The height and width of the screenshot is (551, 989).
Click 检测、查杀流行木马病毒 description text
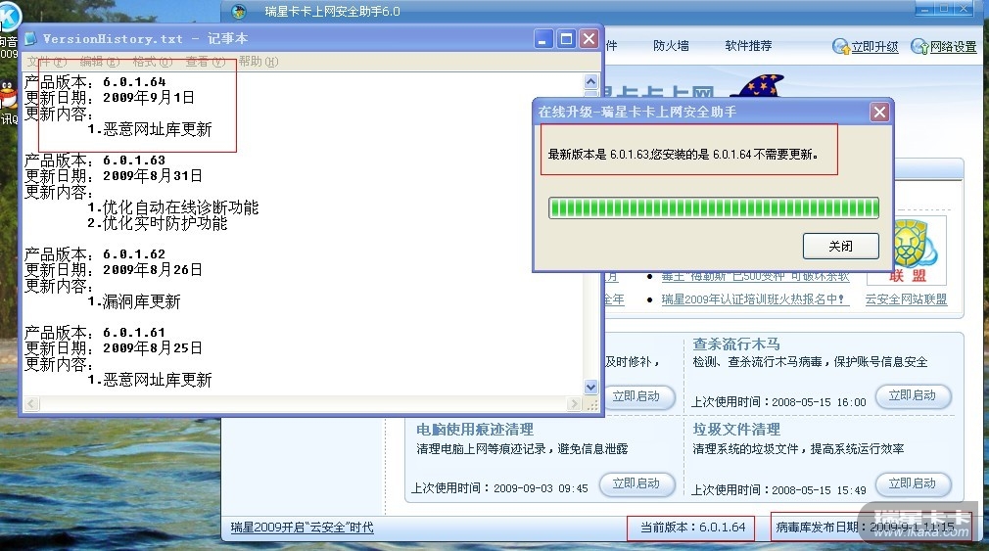click(810, 362)
